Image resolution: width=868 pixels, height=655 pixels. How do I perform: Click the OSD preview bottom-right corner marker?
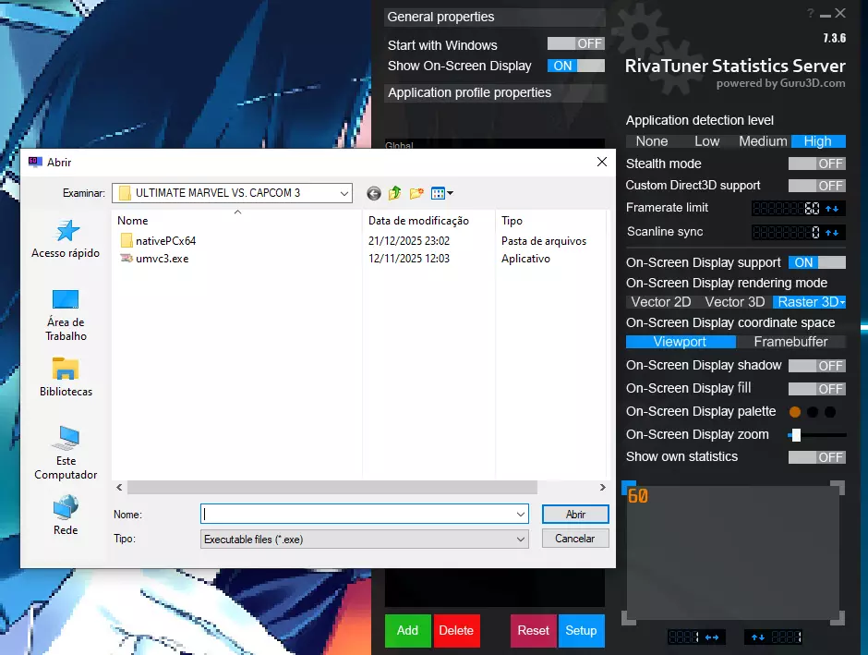pos(838,618)
